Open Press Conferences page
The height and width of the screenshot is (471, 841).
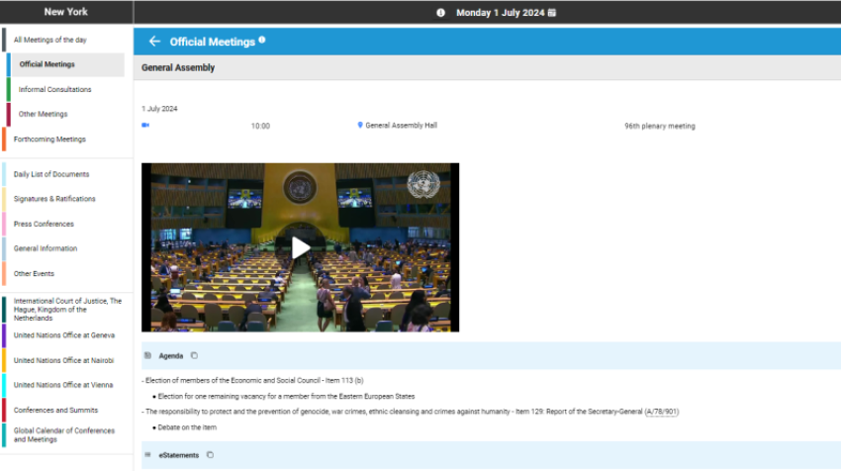point(44,224)
